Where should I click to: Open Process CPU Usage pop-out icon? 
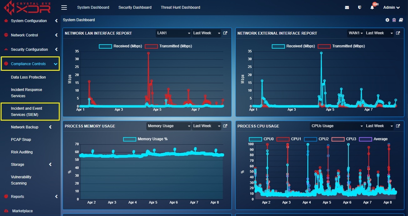[x=398, y=126]
